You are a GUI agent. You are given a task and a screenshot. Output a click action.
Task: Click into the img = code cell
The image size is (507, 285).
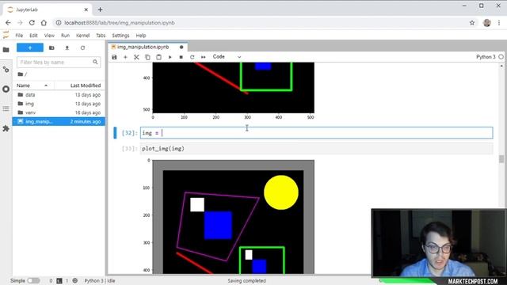point(317,133)
